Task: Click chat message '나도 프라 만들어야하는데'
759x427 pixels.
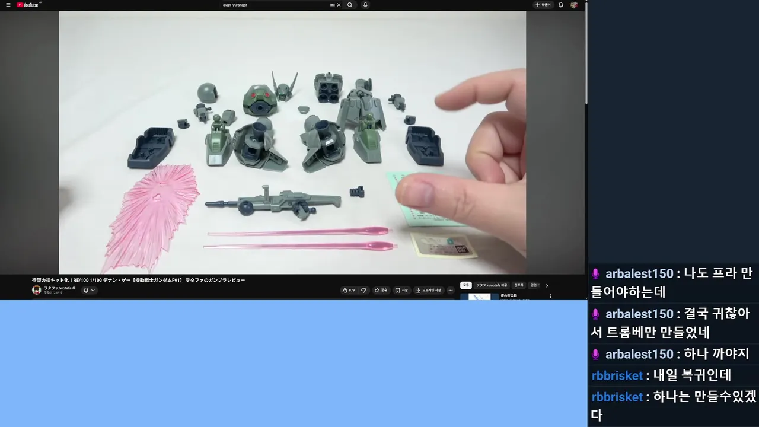Action: pyautogui.click(x=672, y=283)
